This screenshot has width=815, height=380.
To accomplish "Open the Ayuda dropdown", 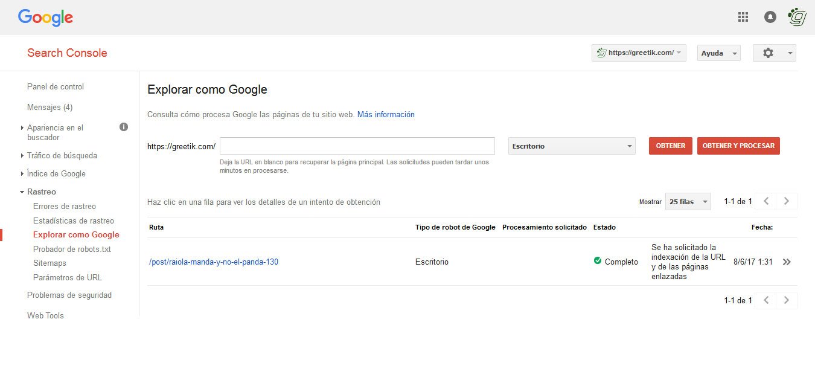I will pyautogui.click(x=718, y=53).
